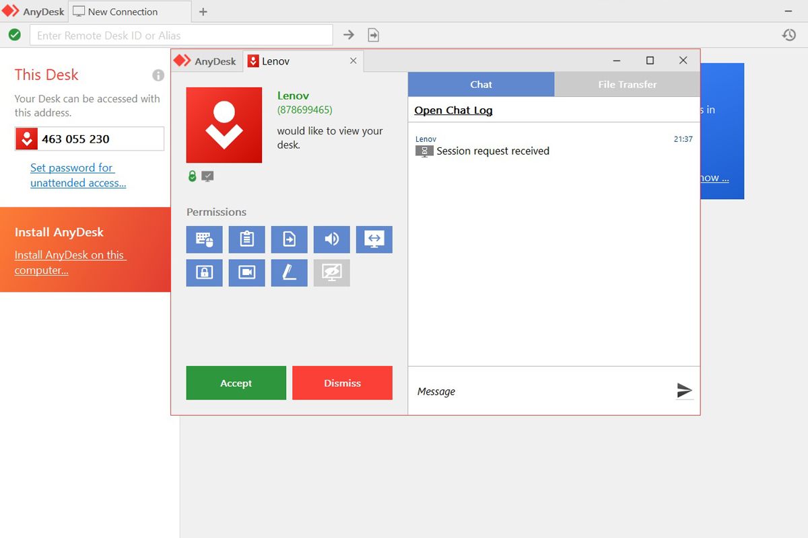The height and width of the screenshot is (538, 808).
Task: Toggle the permission icon with horizontal arrows on a monitor
Action: tap(374, 239)
